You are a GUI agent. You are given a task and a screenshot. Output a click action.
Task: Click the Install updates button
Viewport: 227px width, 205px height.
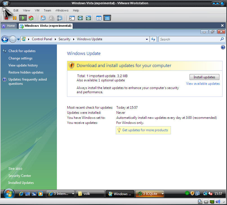pyautogui.click(x=204, y=77)
